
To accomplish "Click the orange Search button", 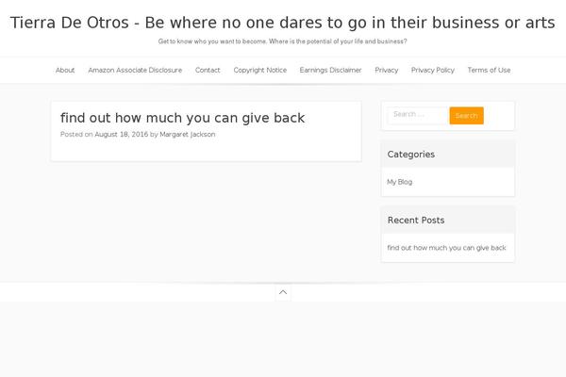I will pyautogui.click(x=466, y=115).
